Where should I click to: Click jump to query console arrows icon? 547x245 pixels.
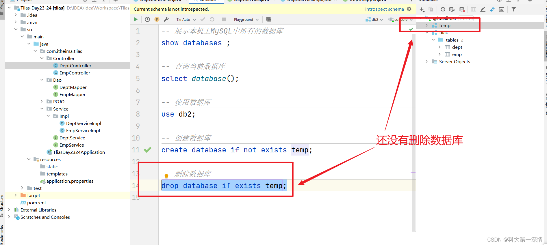(492, 9)
